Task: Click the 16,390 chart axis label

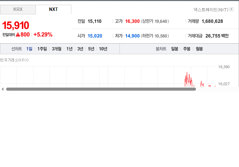Action: (x=224, y=67)
